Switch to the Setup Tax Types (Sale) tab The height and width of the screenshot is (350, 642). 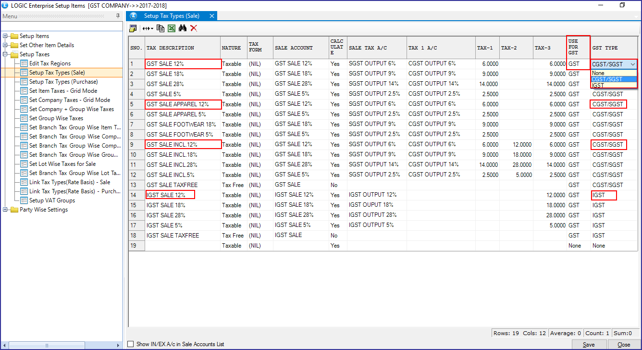click(172, 16)
